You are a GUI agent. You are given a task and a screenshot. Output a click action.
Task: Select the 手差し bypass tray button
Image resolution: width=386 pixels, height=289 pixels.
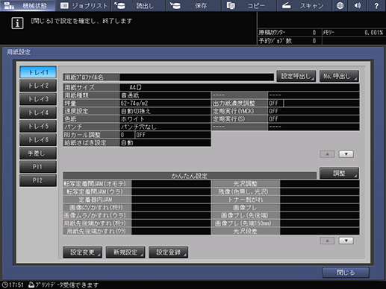pos(38,153)
